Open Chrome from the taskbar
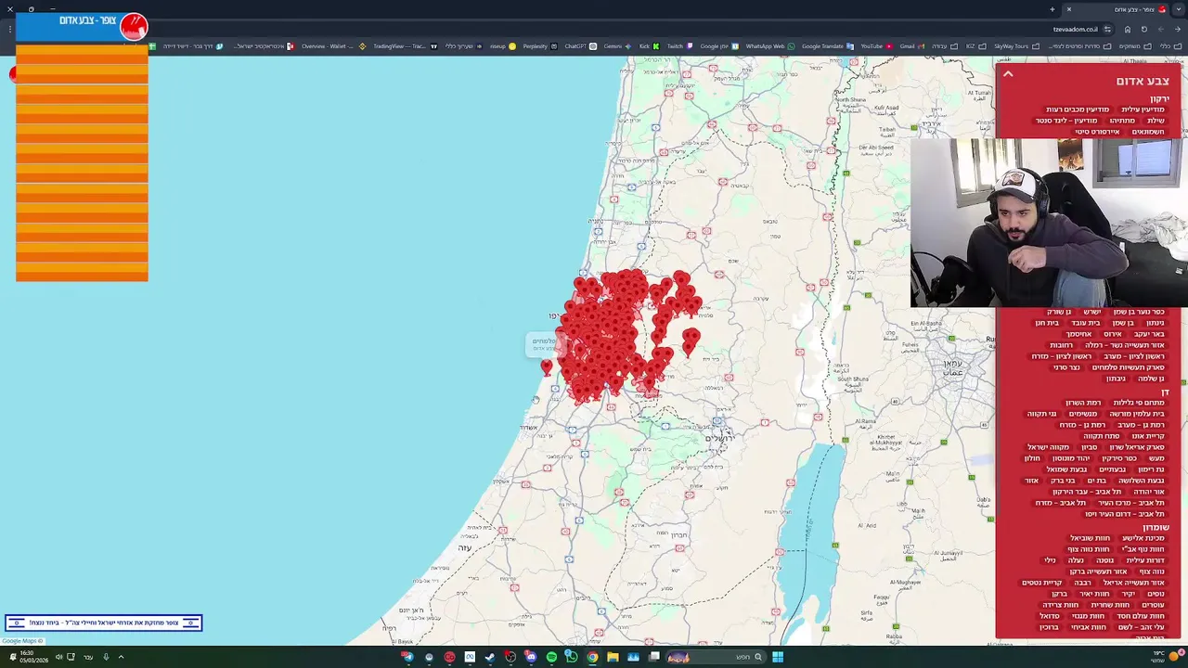 [x=592, y=657]
